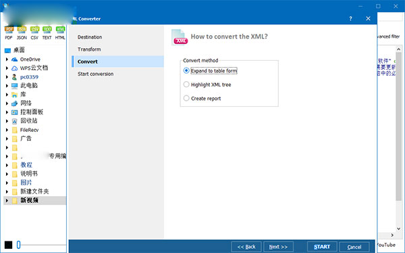Select the 图片 folder label
The height and width of the screenshot is (253, 405).
26,183
